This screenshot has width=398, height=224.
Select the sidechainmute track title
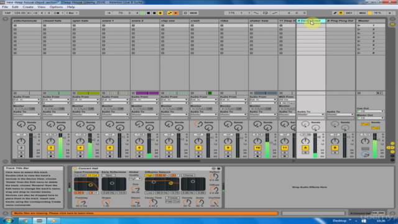click(x=27, y=21)
